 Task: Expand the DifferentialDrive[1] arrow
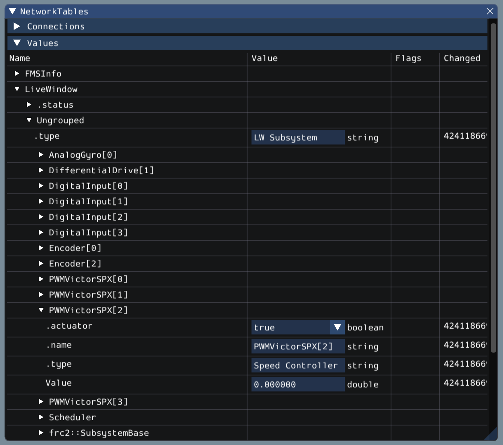(x=41, y=170)
